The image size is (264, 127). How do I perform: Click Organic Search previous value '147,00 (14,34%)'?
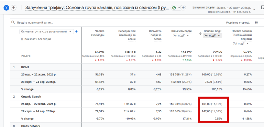point(212,111)
